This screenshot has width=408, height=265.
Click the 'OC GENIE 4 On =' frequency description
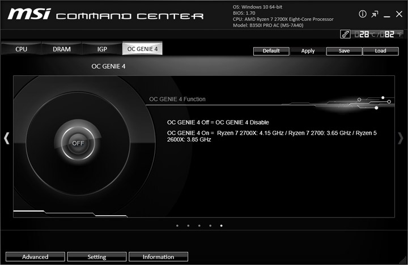pyautogui.click(x=271, y=136)
